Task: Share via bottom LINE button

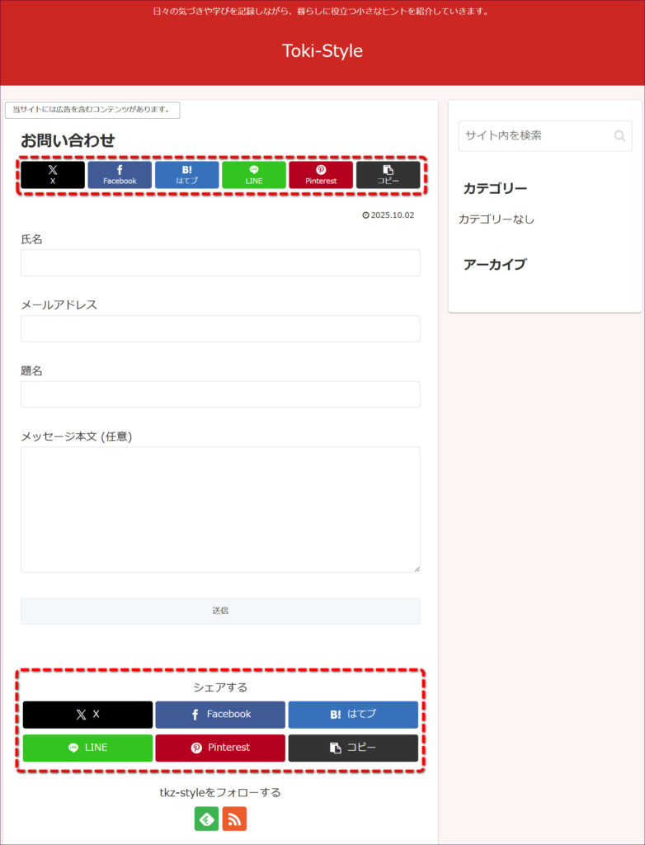Action: point(87,748)
